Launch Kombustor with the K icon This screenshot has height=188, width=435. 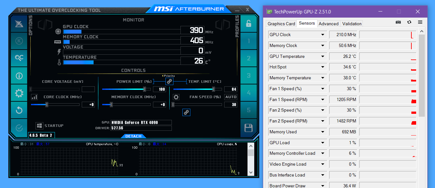[x=19, y=41]
